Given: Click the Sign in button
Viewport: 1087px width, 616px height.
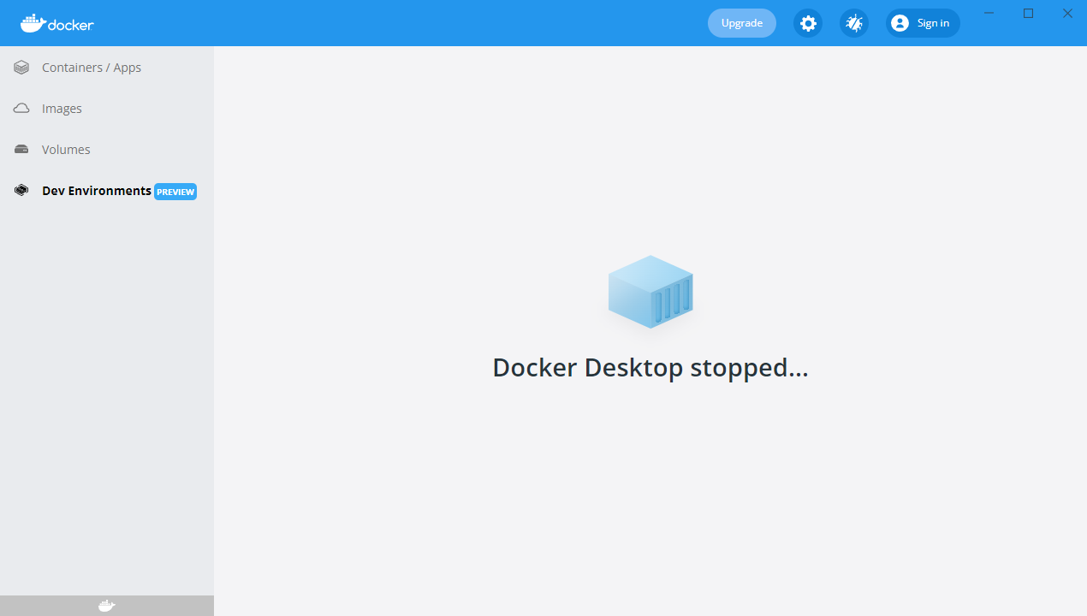Looking at the screenshot, I should point(923,23).
